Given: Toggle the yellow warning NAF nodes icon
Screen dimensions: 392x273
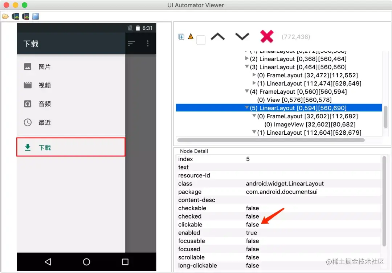Looking at the screenshot, I should (x=191, y=37).
